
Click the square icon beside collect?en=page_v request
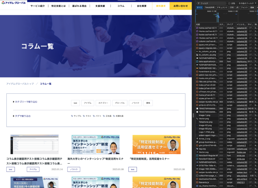197,176
